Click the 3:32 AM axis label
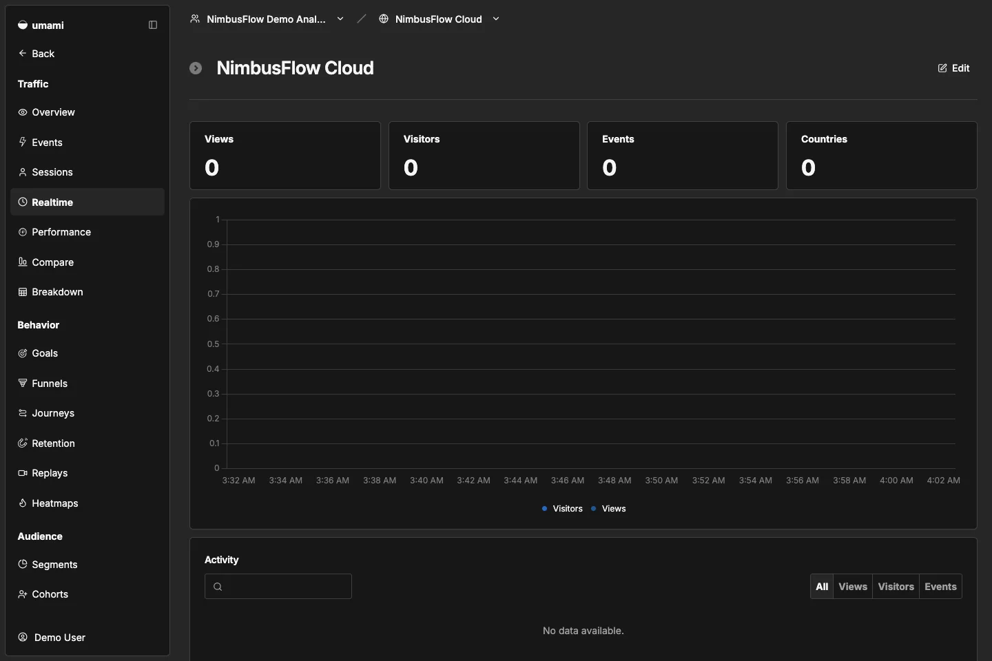Viewport: 992px width, 661px height. point(239,481)
